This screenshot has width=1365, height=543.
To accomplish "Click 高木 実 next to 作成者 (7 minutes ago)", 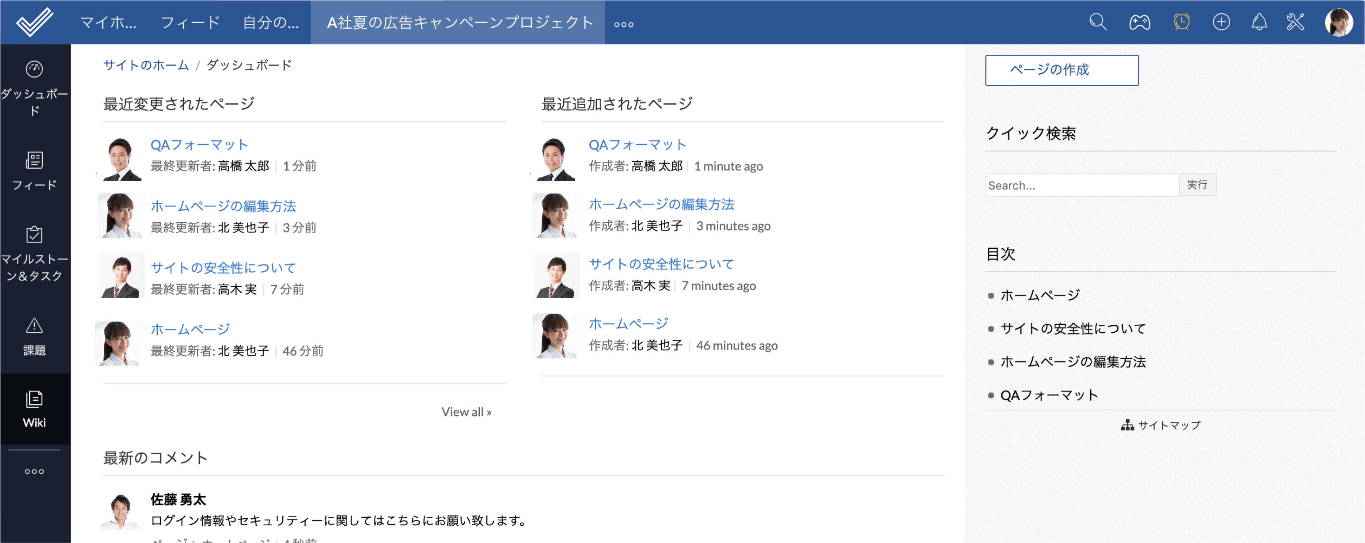I will coord(650,285).
